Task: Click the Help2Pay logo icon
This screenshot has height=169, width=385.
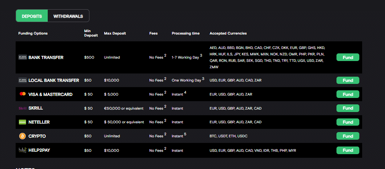Action: 22,150
